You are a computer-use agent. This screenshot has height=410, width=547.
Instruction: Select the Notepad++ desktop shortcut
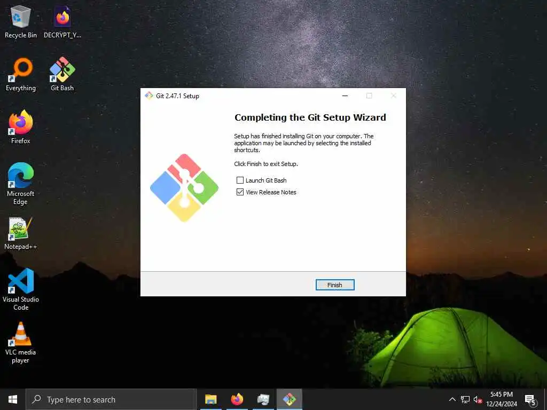[21, 233]
